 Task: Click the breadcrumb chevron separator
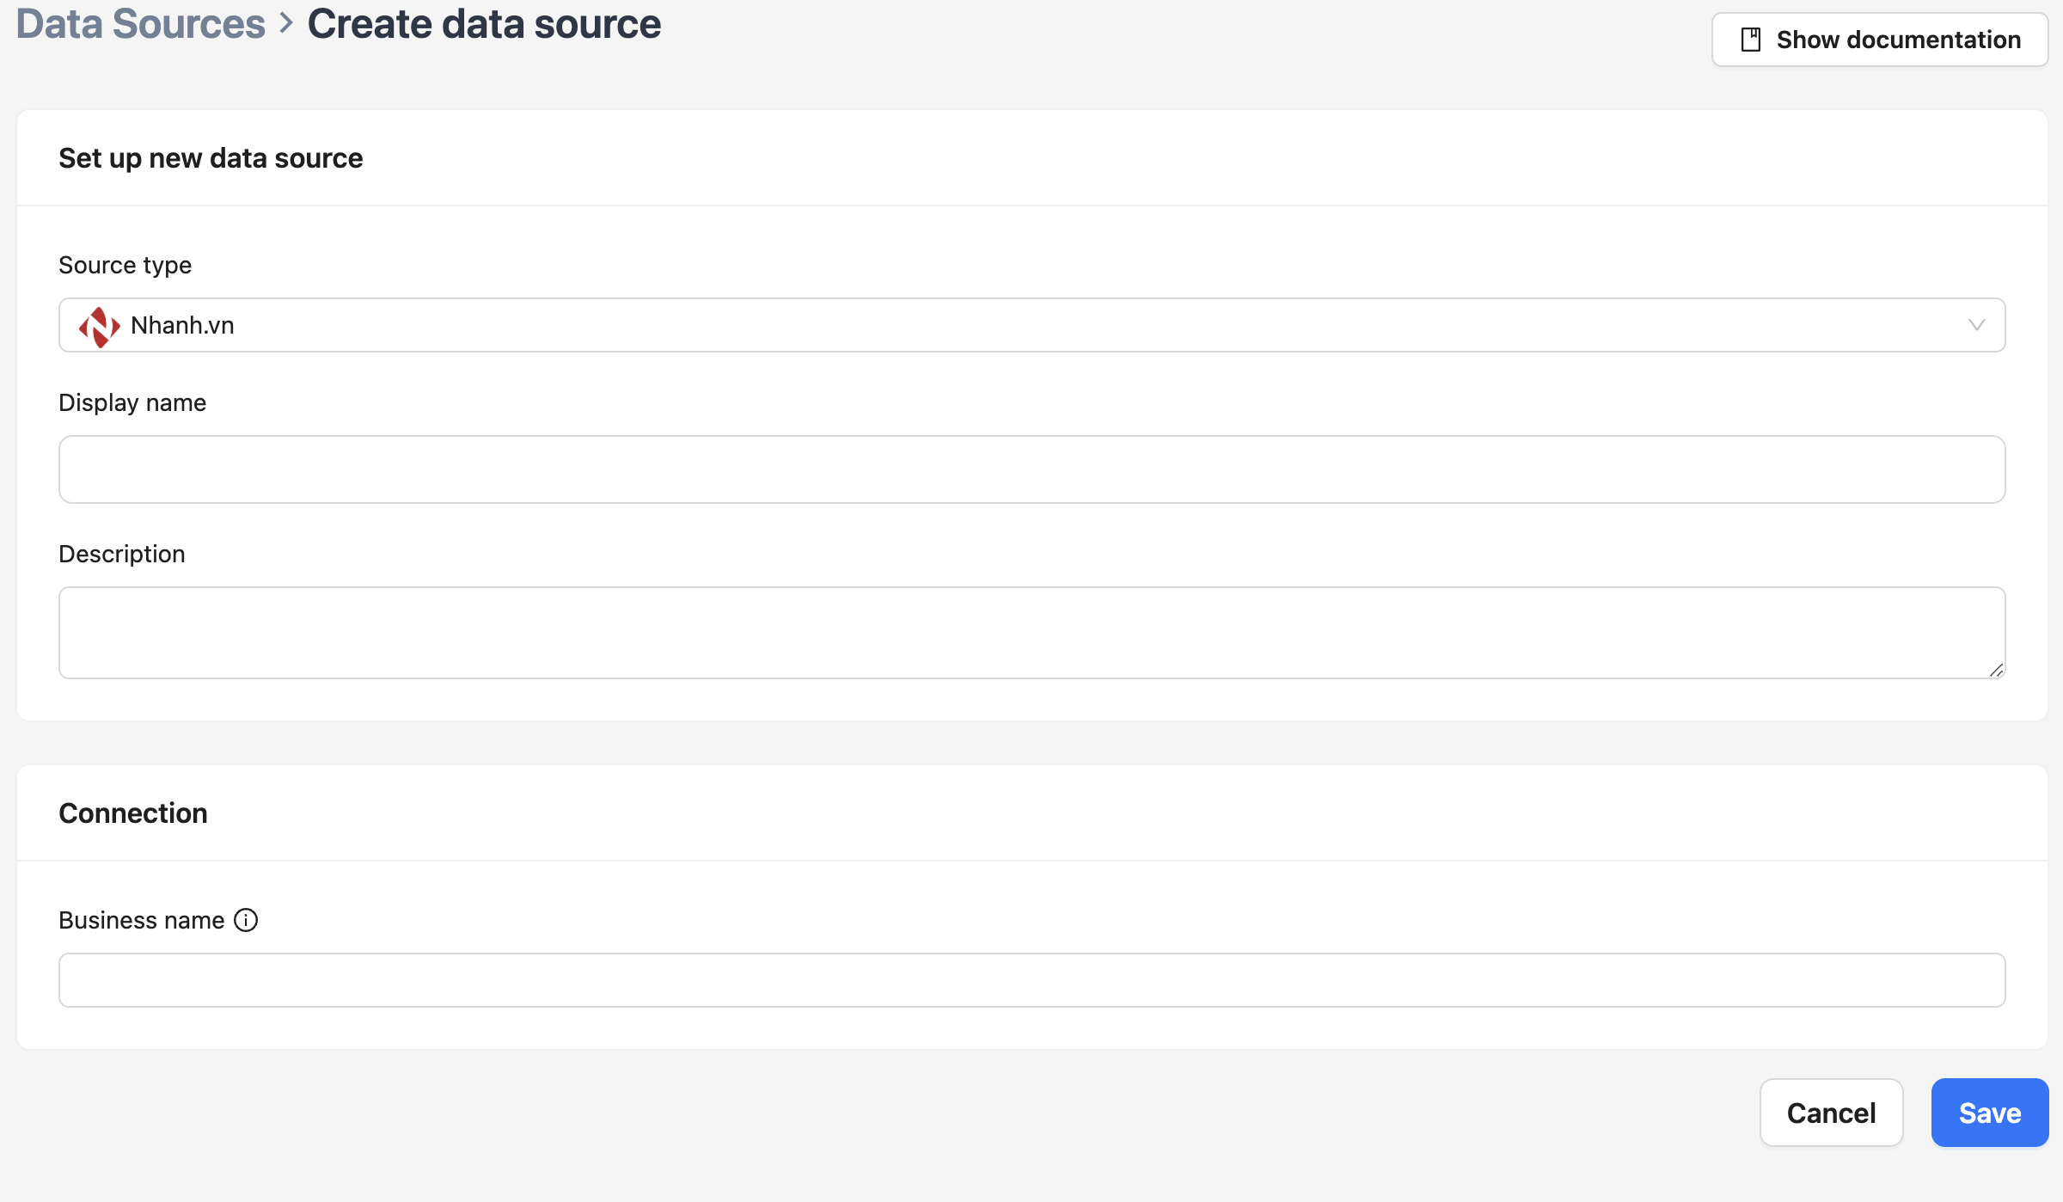(x=286, y=24)
